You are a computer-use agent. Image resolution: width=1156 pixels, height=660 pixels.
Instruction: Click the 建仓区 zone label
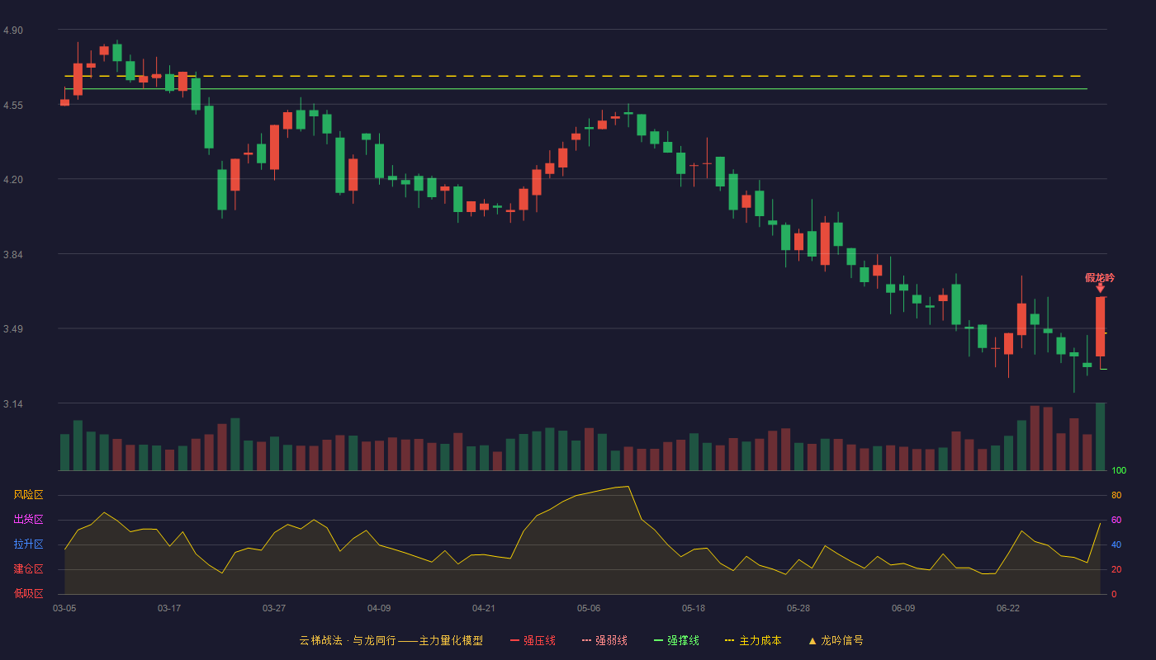(x=28, y=569)
